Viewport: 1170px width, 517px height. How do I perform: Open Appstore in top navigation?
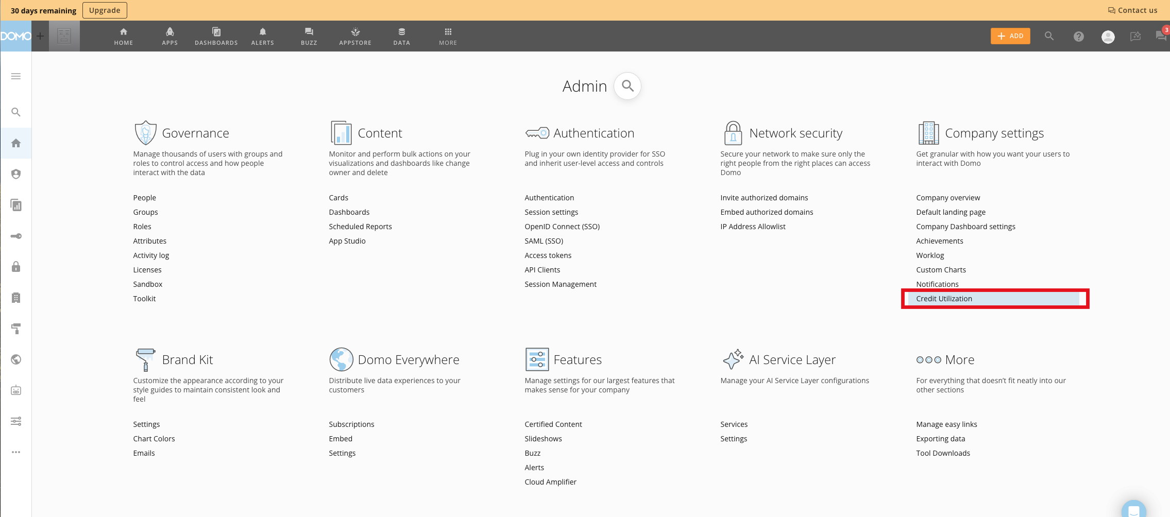coord(355,36)
